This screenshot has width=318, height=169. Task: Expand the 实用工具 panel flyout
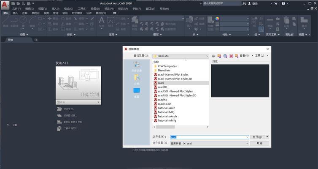[x=273, y=35]
